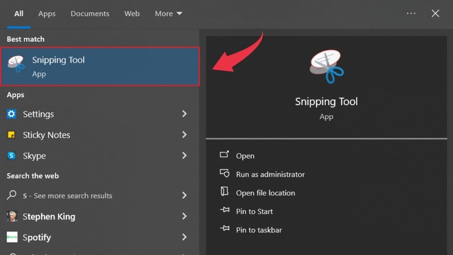Click the Skype app icon
This screenshot has width=453, height=255.
(12, 156)
